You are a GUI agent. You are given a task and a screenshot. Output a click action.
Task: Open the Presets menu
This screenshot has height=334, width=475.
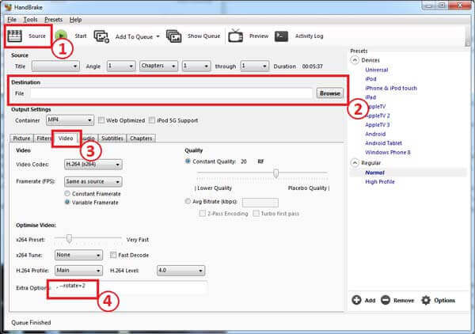coord(53,20)
